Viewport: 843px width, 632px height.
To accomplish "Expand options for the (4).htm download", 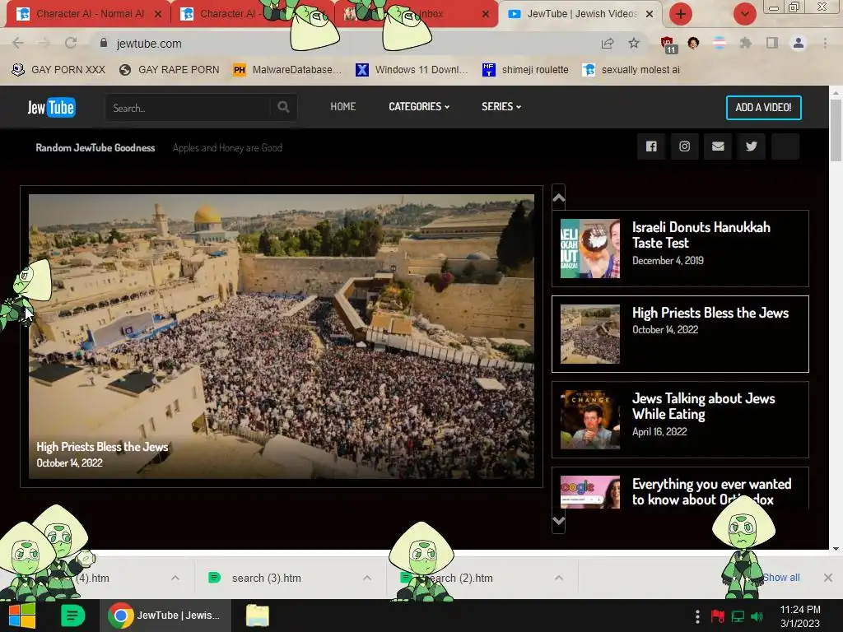I will coord(175,578).
